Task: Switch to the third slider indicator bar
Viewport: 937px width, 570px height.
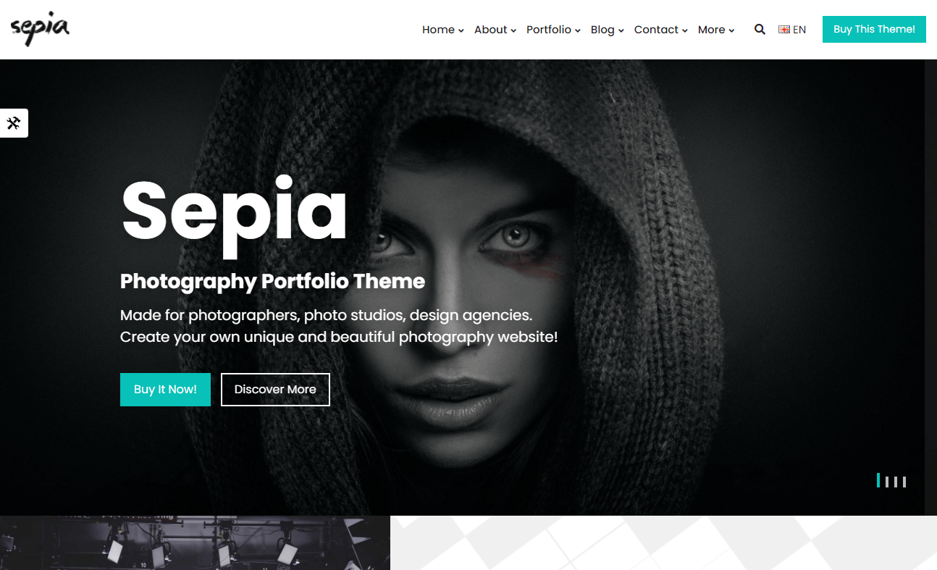Action: pos(896,482)
